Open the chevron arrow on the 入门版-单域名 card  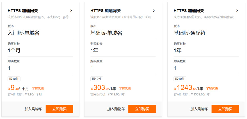tap(71, 11)
